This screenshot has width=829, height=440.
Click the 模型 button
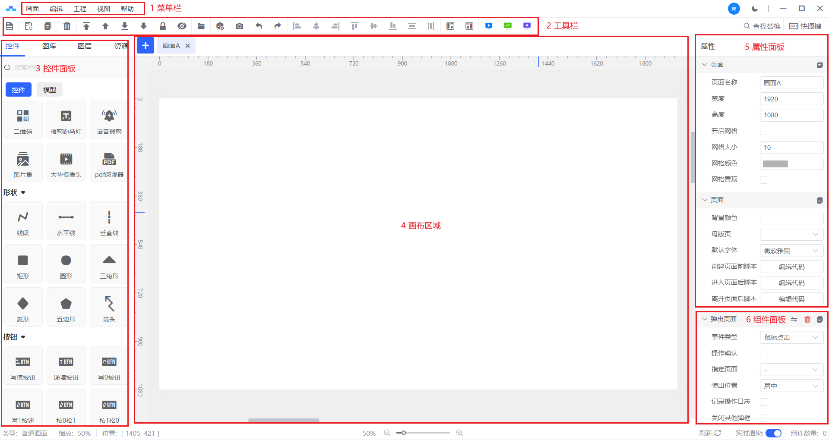pos(50,90)
